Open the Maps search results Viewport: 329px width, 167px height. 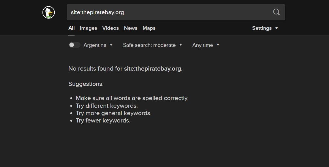point(149,28)
